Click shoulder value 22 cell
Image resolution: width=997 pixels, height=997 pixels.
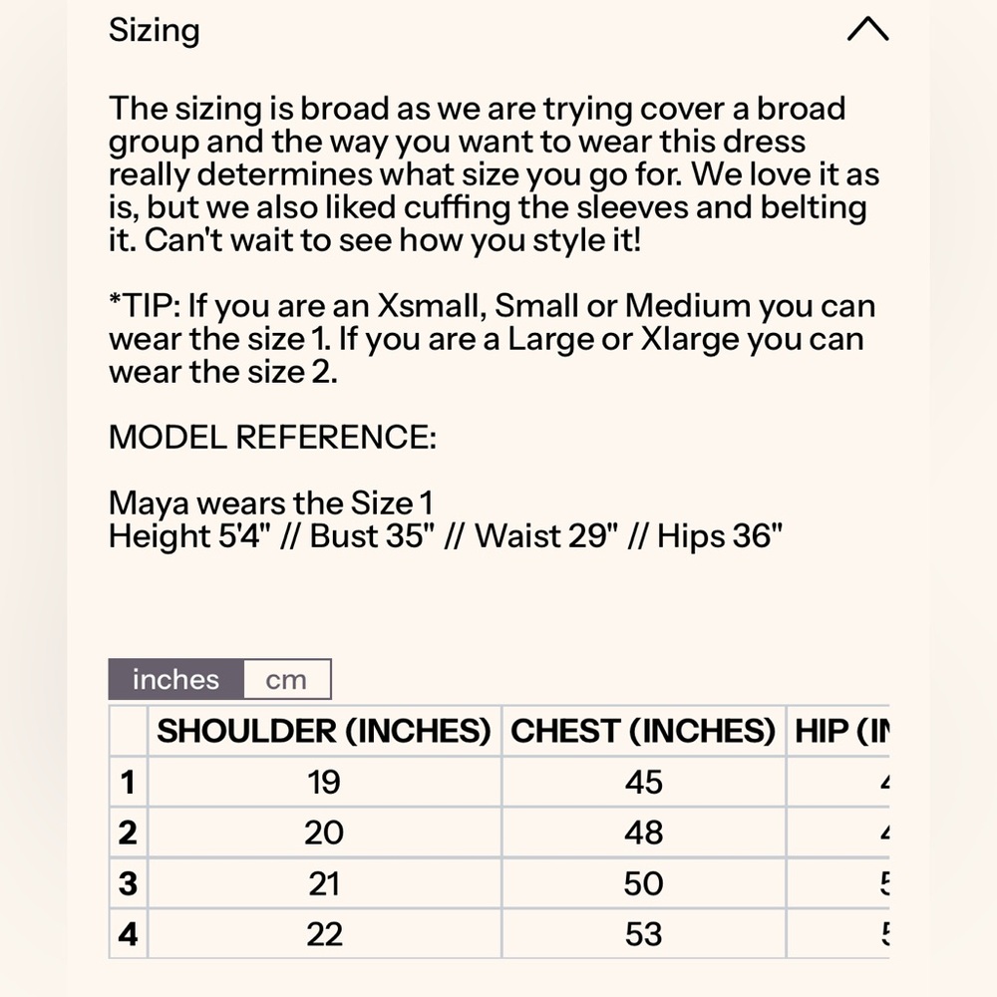click(324, 934)
